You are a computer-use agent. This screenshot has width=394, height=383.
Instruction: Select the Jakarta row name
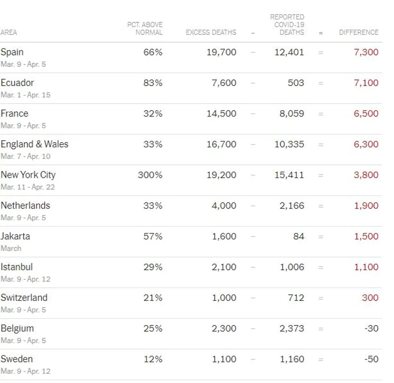(15, 236)
